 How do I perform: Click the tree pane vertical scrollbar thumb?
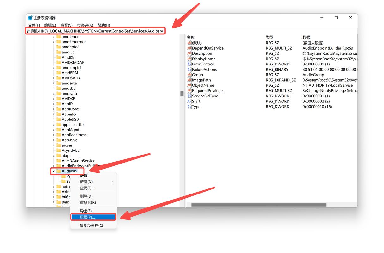182,94
